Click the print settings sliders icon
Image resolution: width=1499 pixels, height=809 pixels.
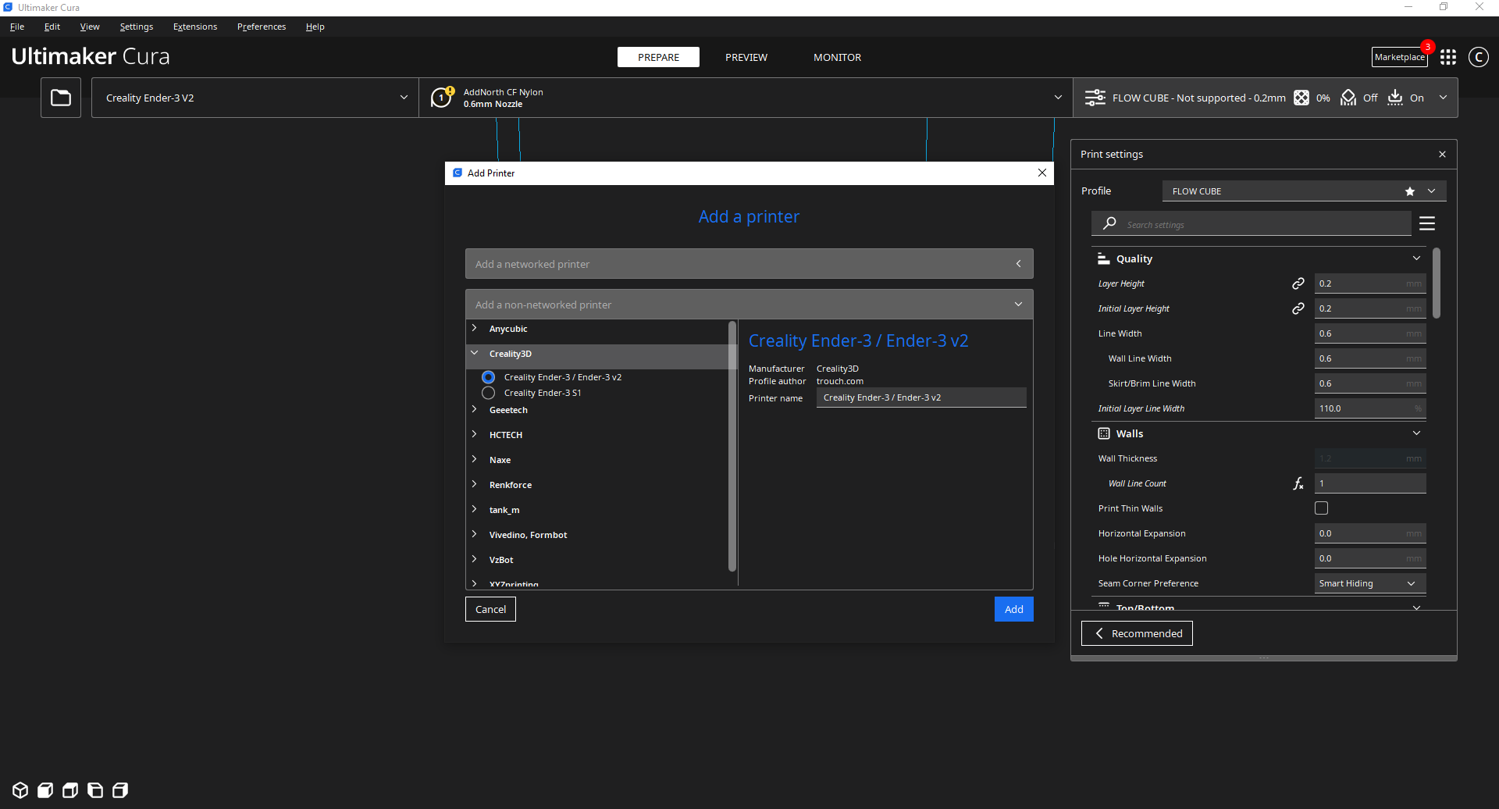(x=1095, y=98)
